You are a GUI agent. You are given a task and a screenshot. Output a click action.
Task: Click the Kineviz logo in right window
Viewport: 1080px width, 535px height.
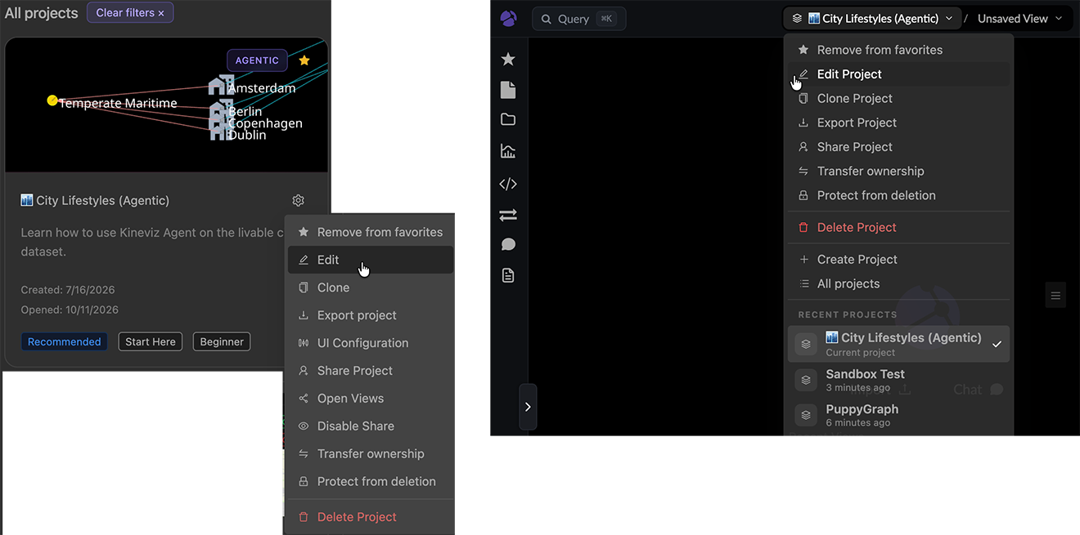(x=508, y=18)
